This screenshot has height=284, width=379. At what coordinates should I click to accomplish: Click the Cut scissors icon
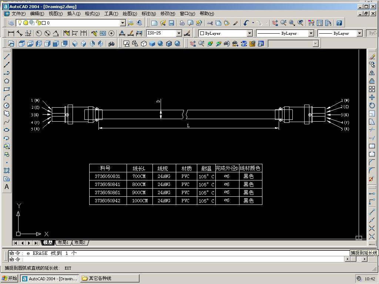click(x=209, y=23)
